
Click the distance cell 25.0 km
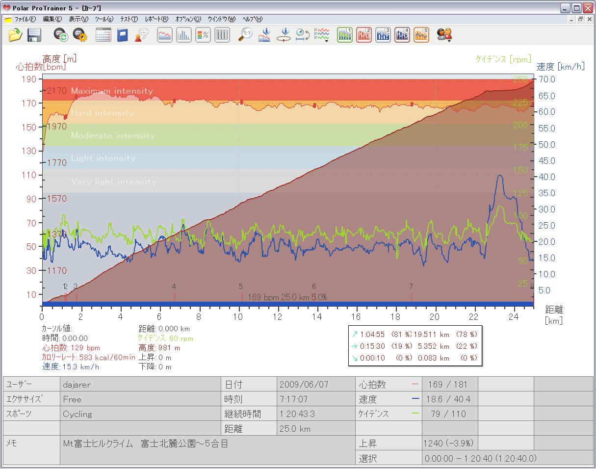point(316,429)
